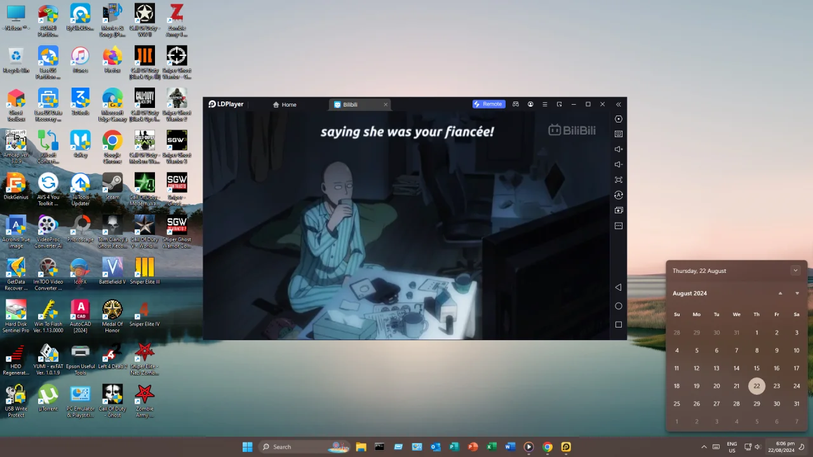Open Left 4 Dead 2 desktop shortcut
Image resolution: width=813 pixels, height=457 pixels.
pos(112,357)
